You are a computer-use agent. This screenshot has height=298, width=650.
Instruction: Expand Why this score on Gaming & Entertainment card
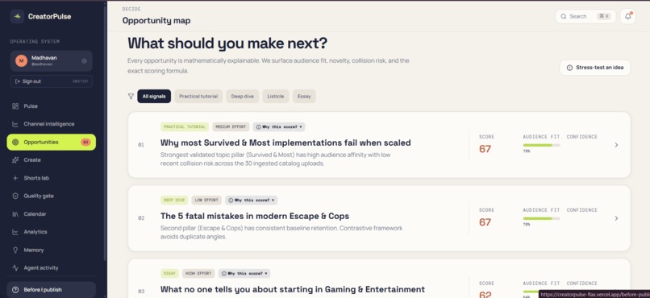[x=244, y=274]
